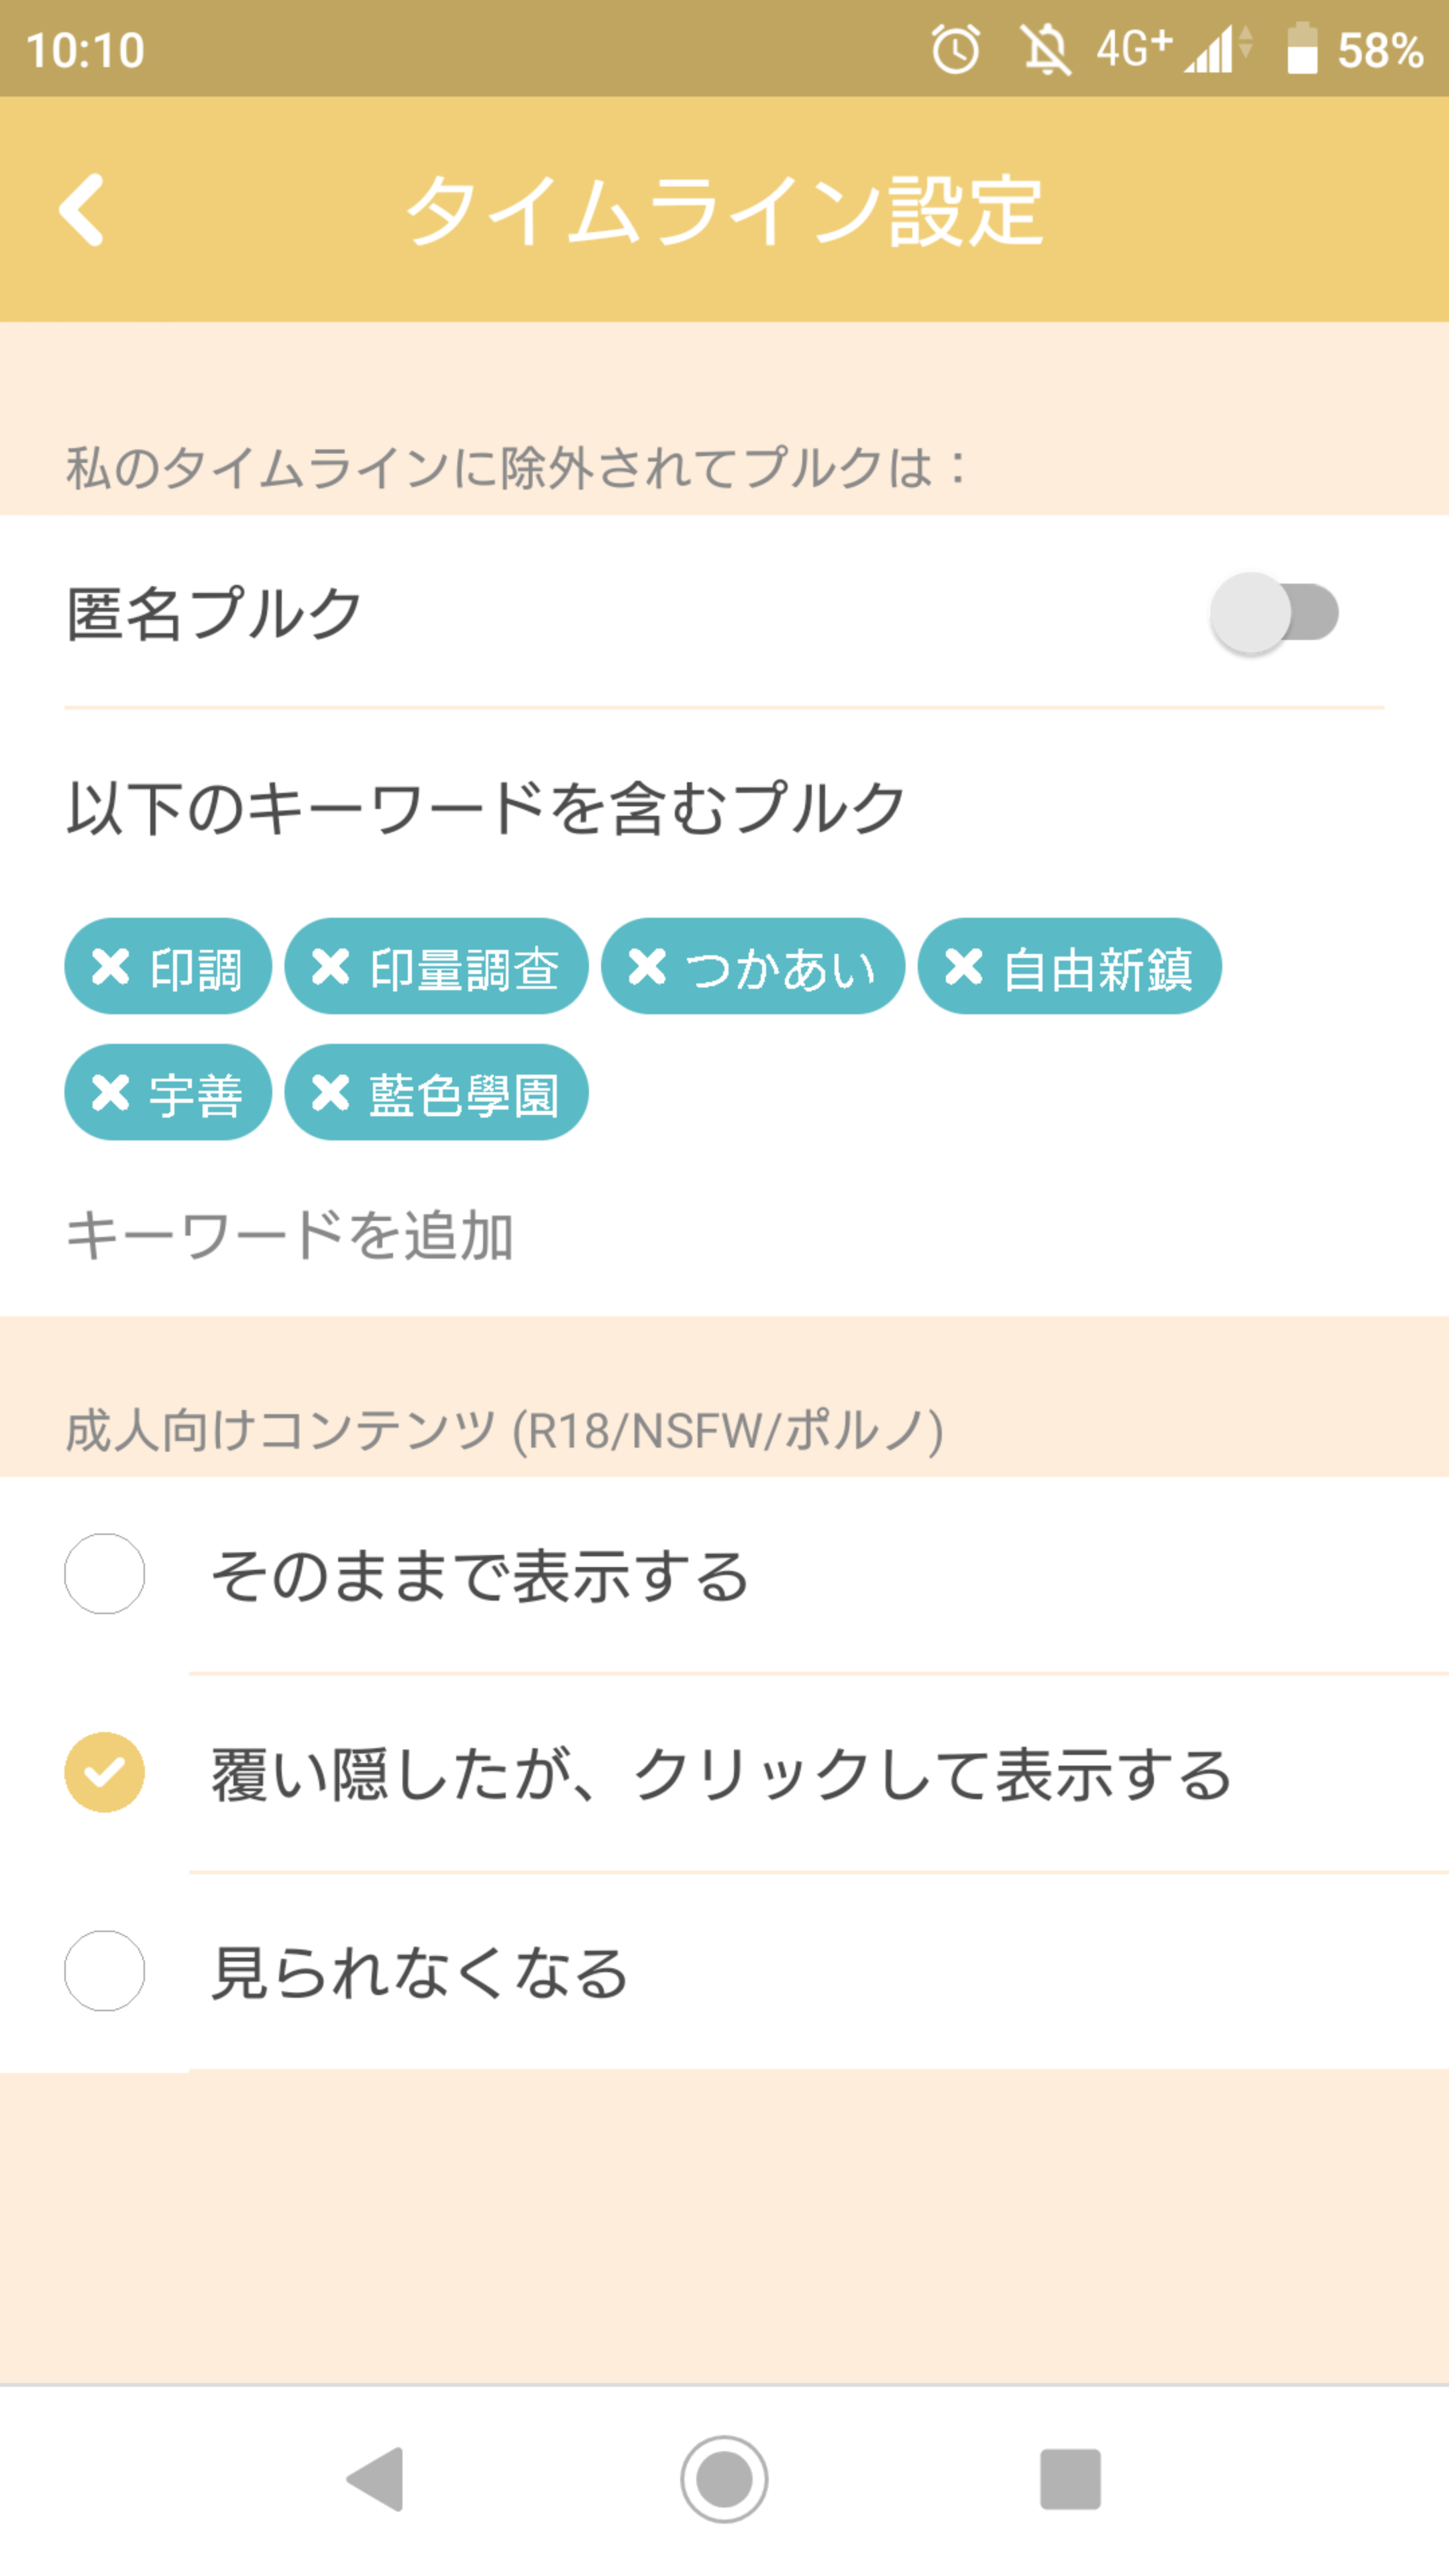The height and width of the screenshot is (2576, 1449).
Task: Delete the 自由新鎮 keyword chip
Action: click(964, 966)
